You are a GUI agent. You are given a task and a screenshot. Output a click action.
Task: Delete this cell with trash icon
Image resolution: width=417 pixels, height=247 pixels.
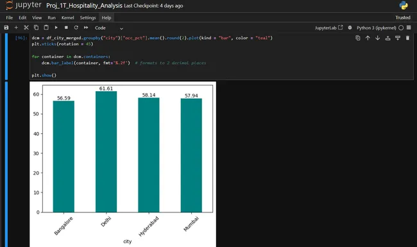pos(407,38)
